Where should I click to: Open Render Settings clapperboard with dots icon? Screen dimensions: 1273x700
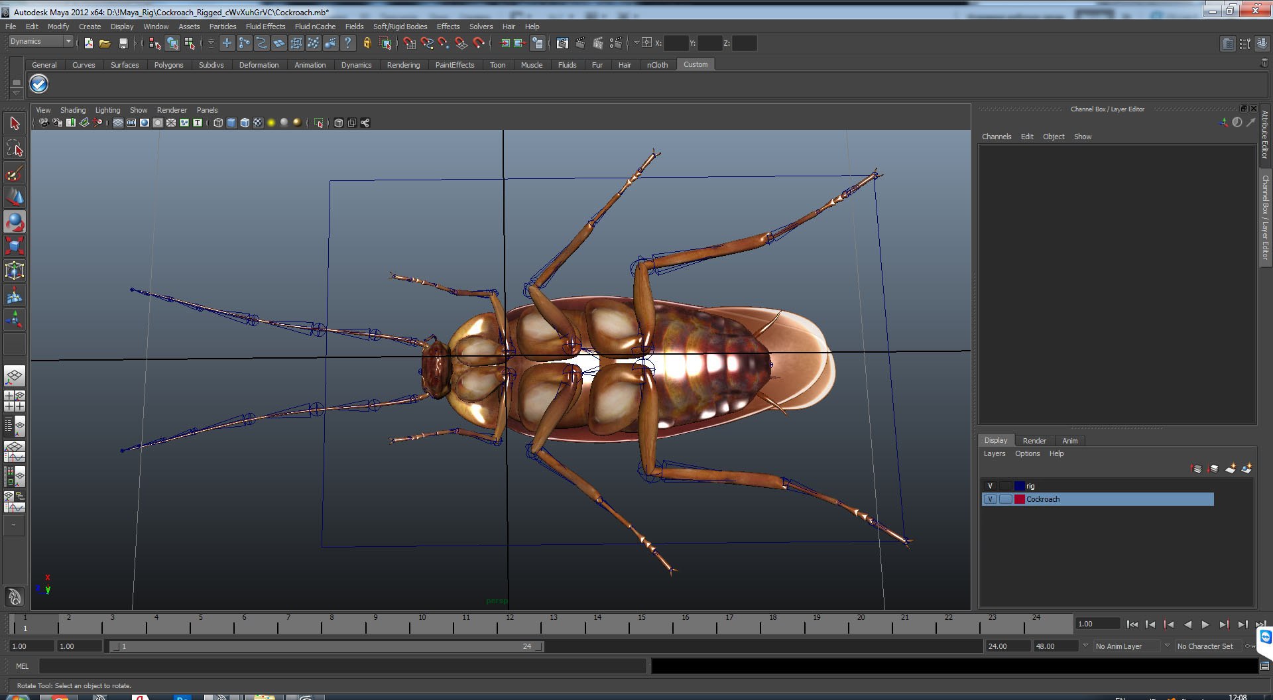tap(615, 44)
